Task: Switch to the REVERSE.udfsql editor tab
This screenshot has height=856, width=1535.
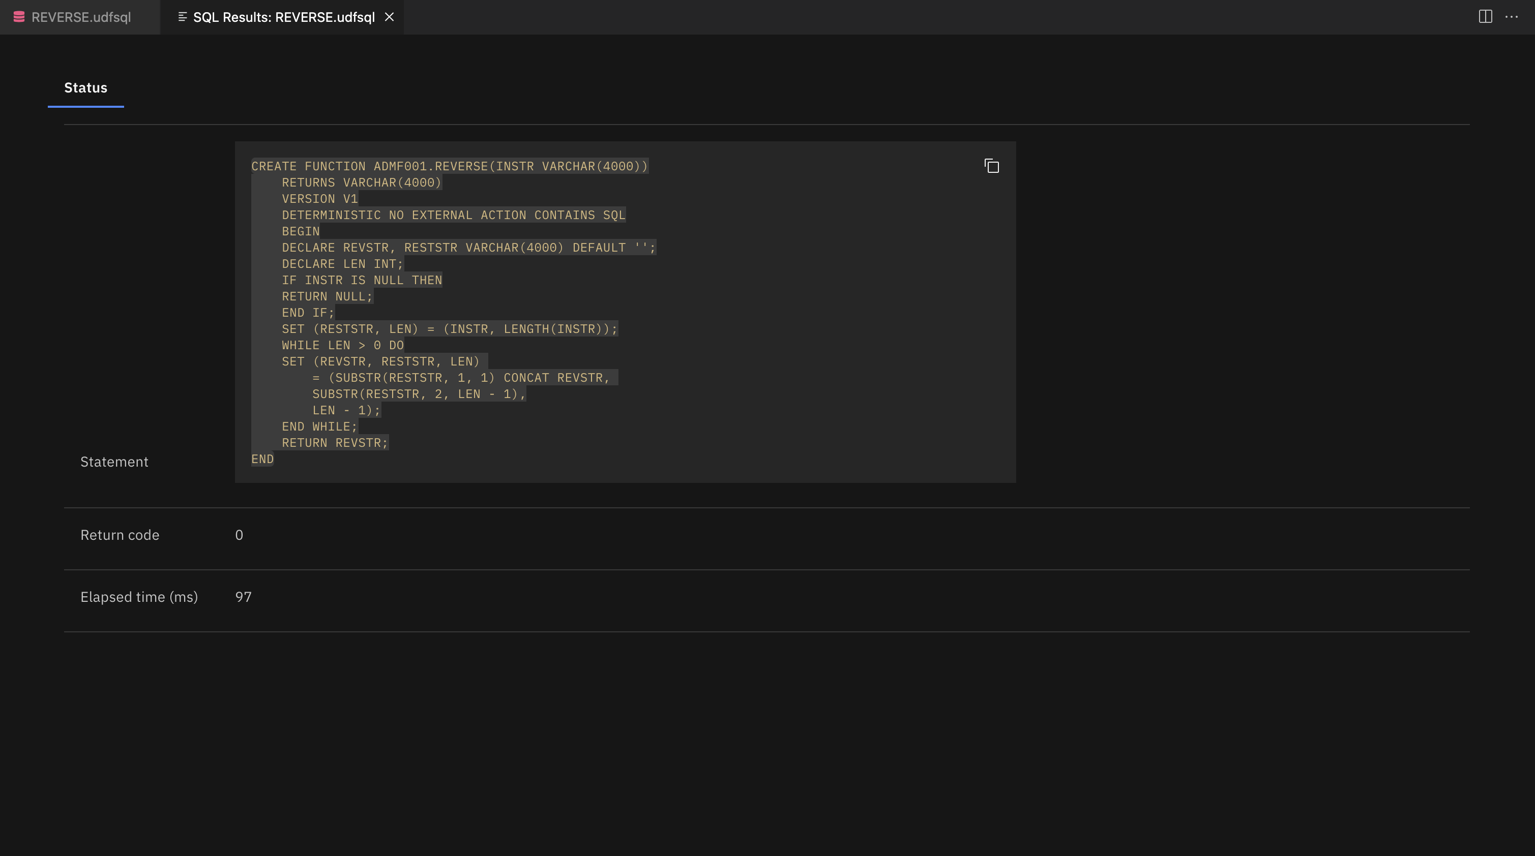Action: (x=80, y=17)
